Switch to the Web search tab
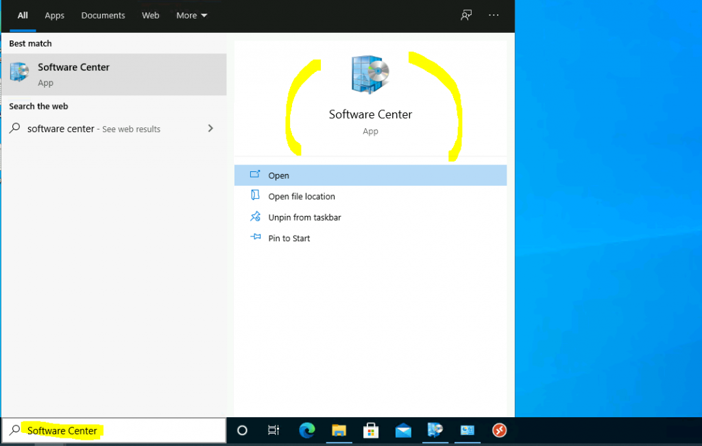This screenshot has height=446, width=702. [x=150, y=15]
